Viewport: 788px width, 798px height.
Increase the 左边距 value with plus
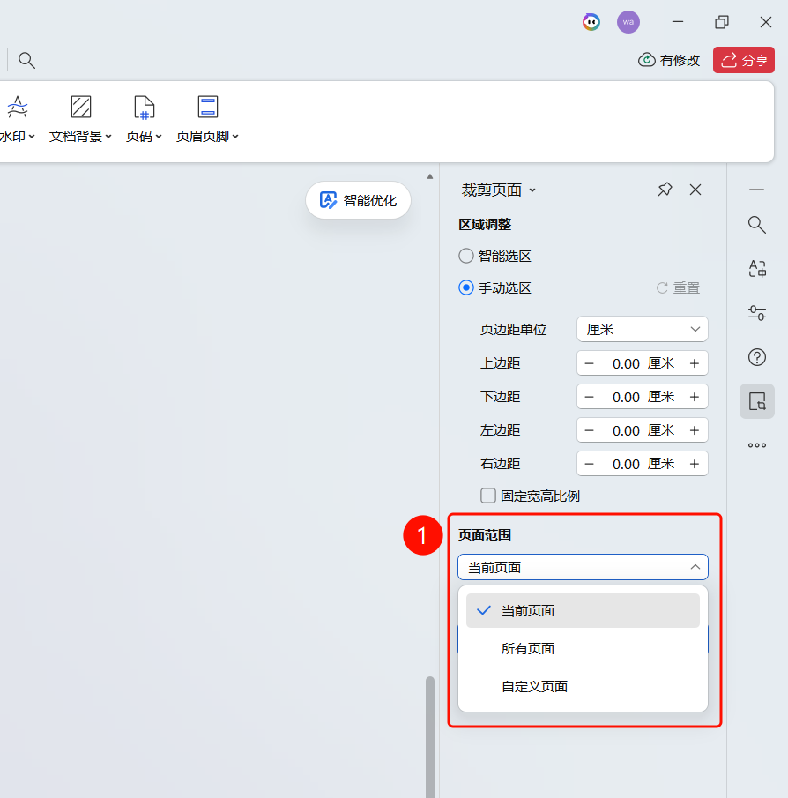(x=695, y=430)
